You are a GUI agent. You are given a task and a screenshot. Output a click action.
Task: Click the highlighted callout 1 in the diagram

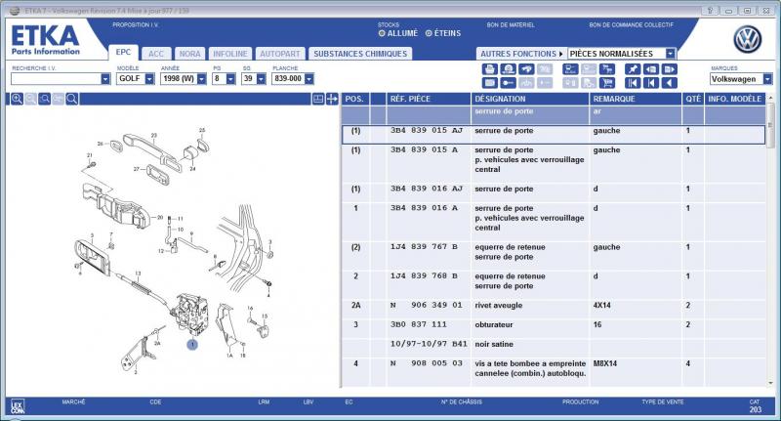[192, 344]
